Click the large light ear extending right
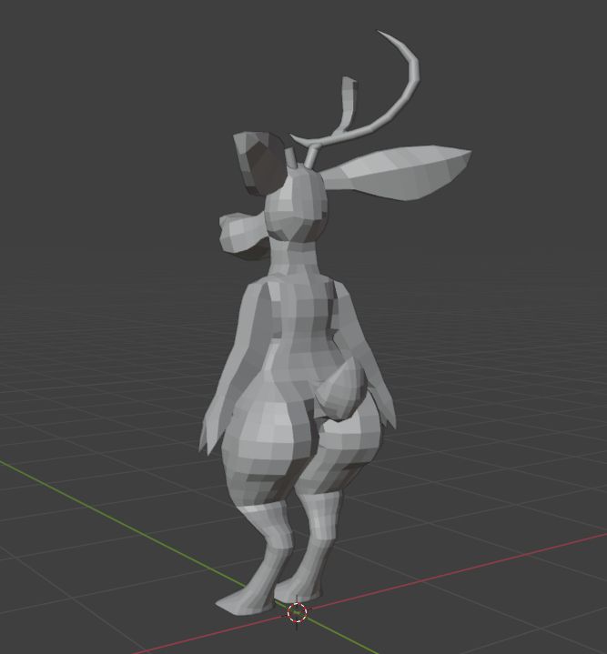 point(399,172)
